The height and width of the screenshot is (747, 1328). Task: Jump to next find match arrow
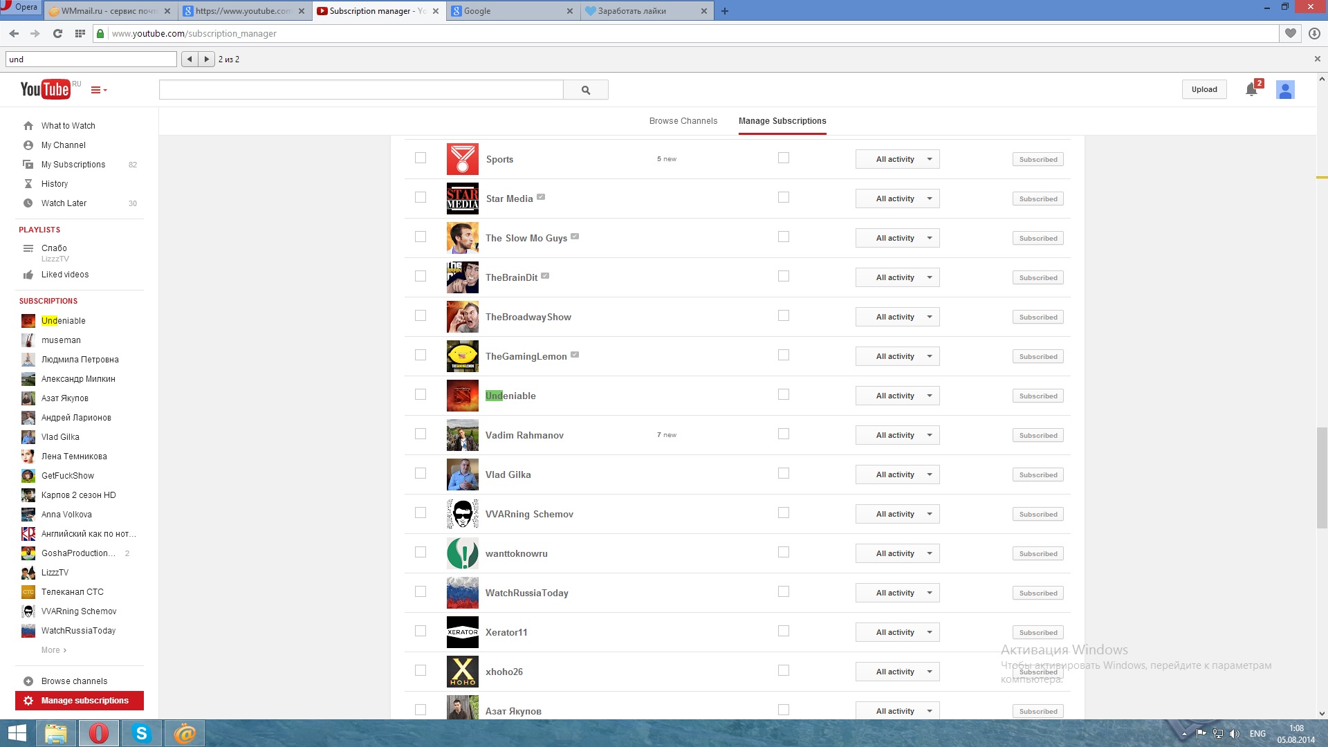click(x=206, y=59)
